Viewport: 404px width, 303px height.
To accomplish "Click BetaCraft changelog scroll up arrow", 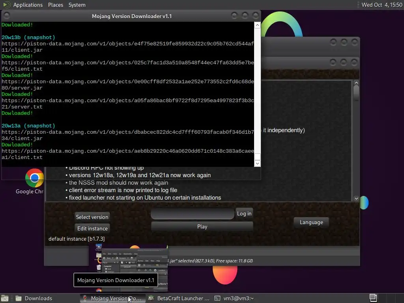I will [356, 83].
